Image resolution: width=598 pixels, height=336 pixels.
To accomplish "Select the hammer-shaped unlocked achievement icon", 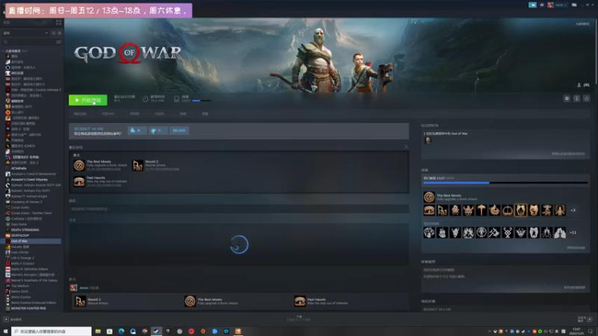I will (481, 211).
